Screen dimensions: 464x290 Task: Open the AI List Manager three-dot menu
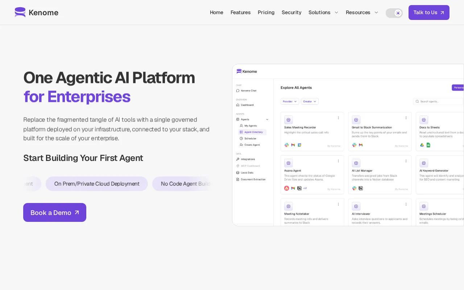pyautogui.click(x=406, y=161)
